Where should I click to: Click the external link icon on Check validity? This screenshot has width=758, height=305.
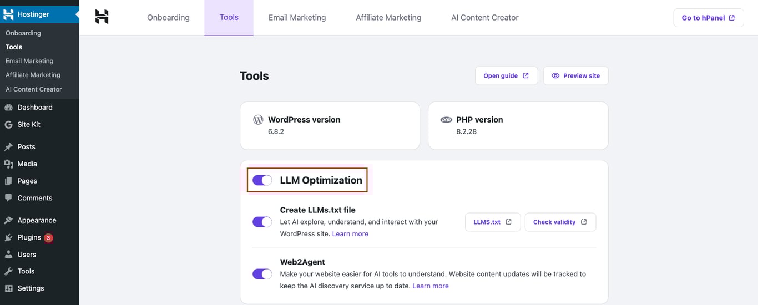click(x=584, y=222)
